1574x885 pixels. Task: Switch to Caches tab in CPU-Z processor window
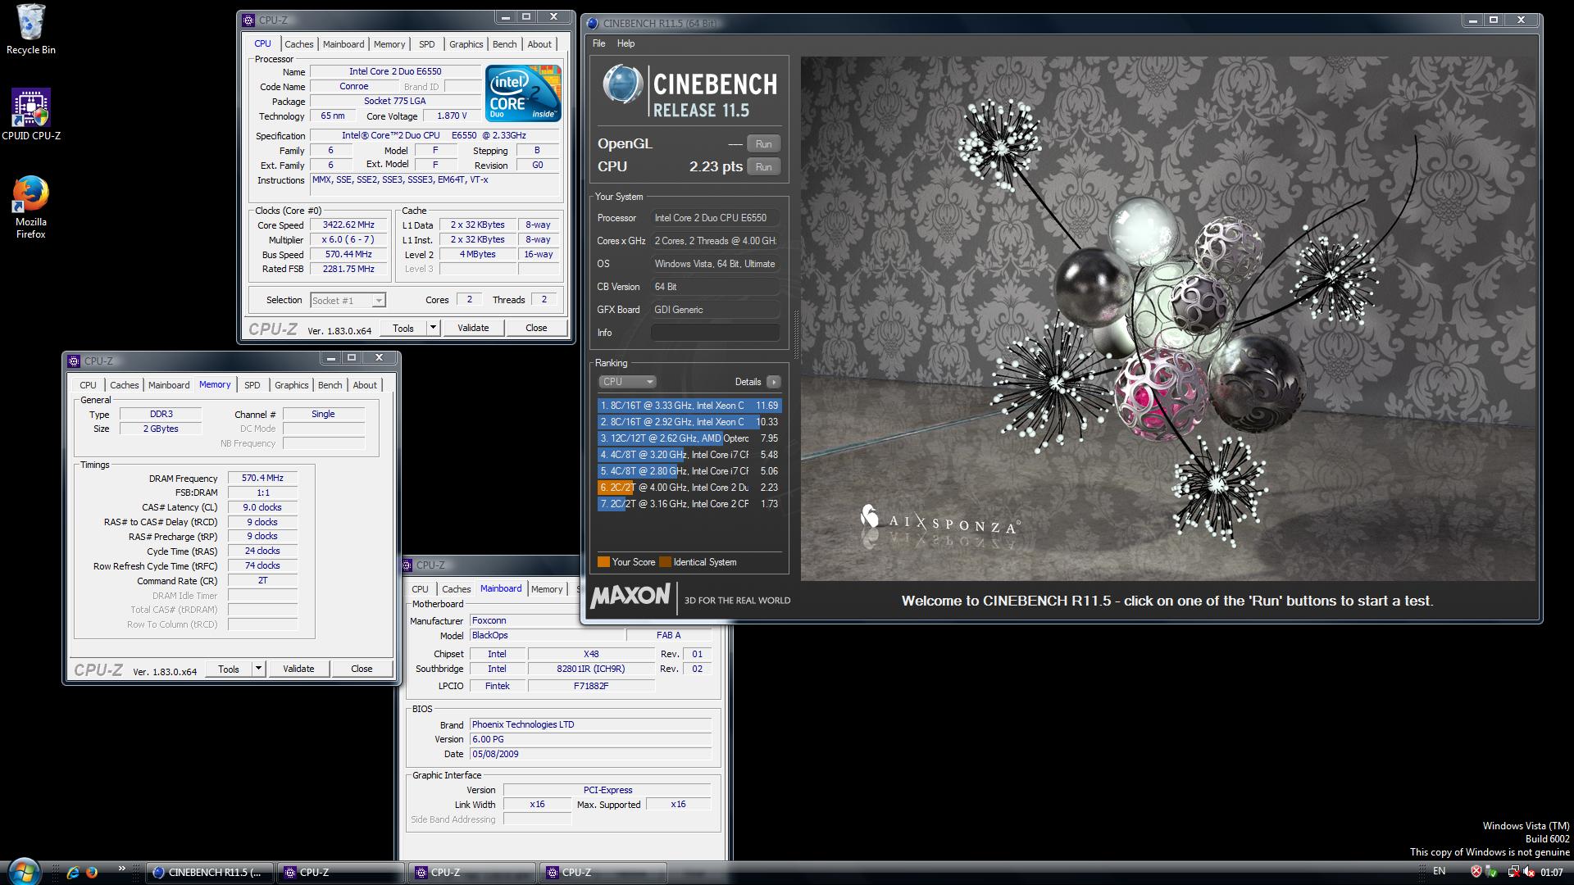[298, 44]
